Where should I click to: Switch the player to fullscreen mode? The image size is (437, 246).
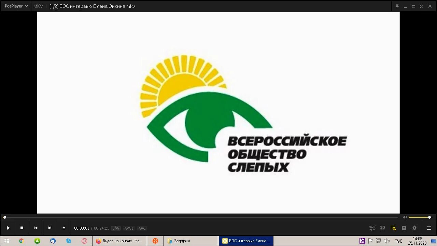pyautogui.click(x=422, y=6)
